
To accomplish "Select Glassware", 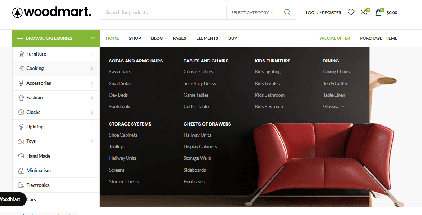I will tap(333, 106).
